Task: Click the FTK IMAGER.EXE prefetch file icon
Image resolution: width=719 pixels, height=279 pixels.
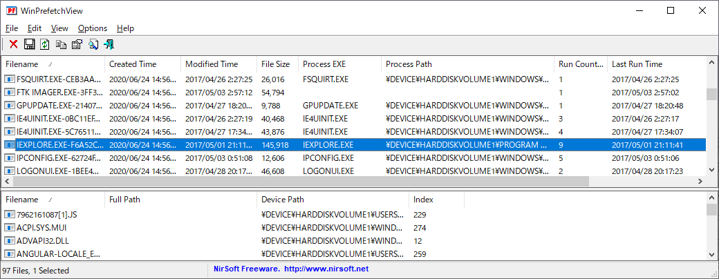Action: pos(10,93)
